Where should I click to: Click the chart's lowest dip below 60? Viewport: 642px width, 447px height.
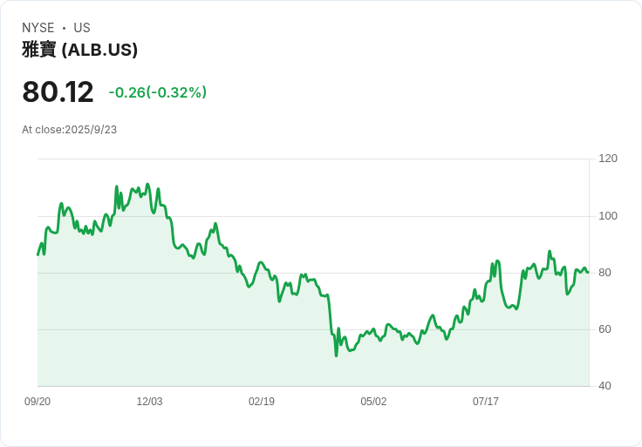click(x=336, y=356)
